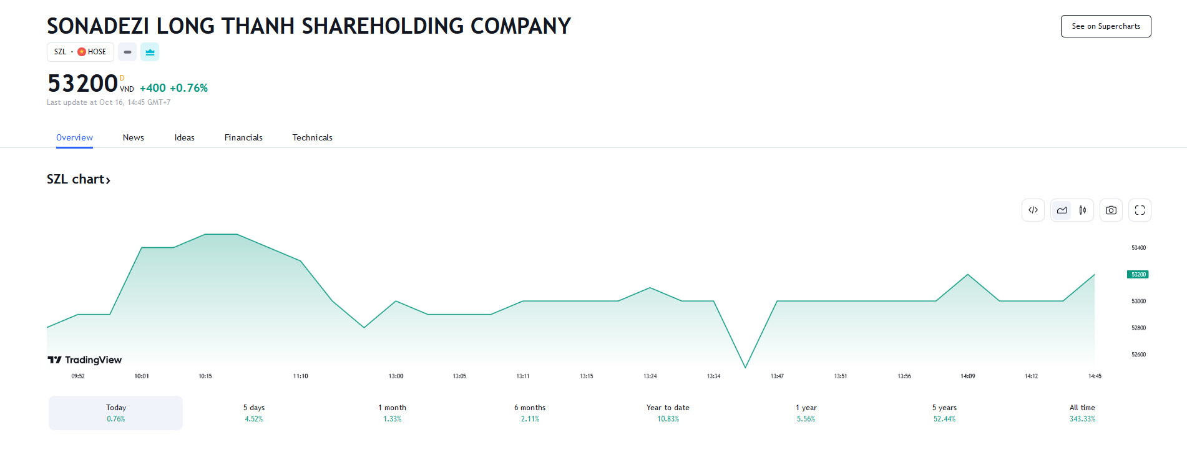Click the HOSE exchange flag icon
This screenshot has width=1187, height=452.
point(82,52)
